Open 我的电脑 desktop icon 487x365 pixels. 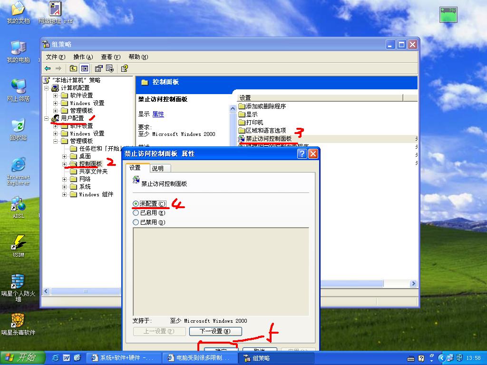(x=19, y=51)
